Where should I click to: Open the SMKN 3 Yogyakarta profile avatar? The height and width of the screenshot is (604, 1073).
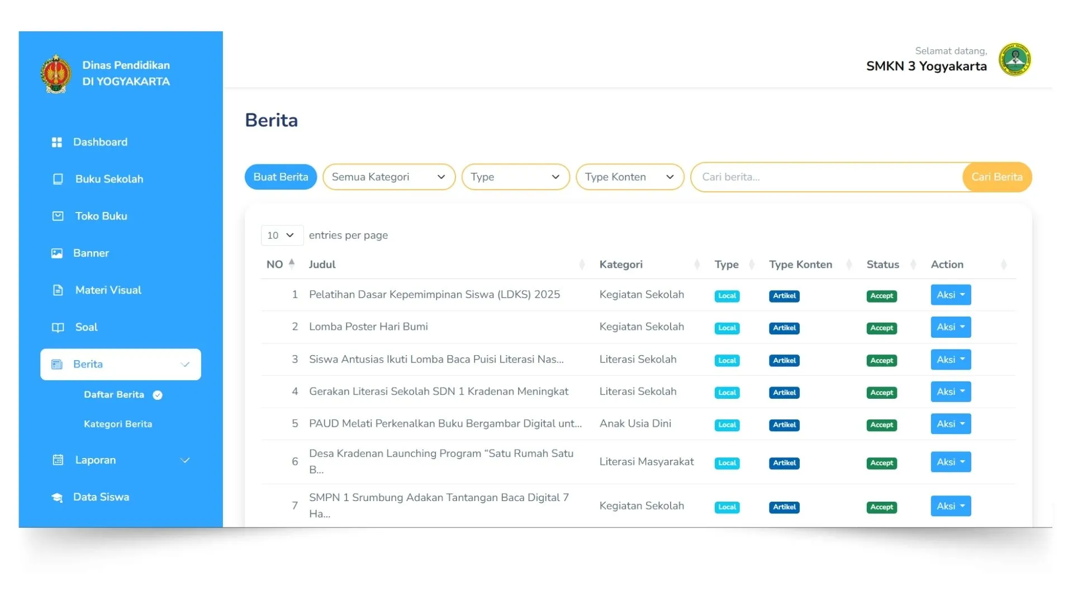click(x=1015, y=59)
